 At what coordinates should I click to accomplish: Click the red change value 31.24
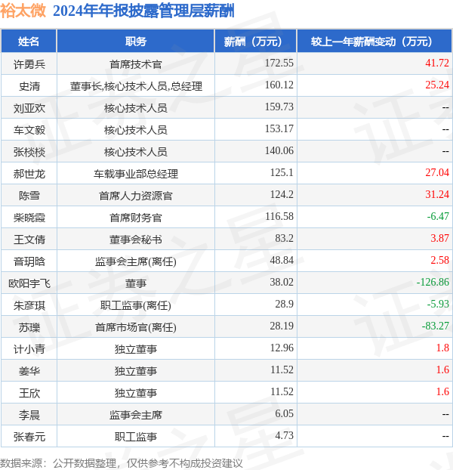pos(437,194)
